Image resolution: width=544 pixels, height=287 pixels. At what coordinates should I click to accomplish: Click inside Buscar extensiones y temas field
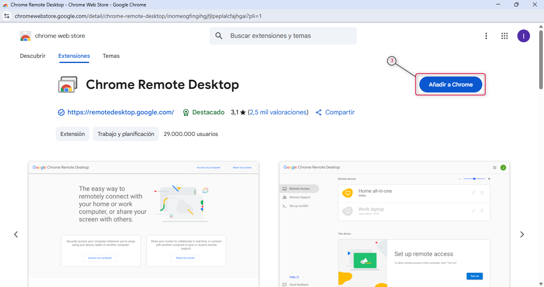tap(283, 36)
